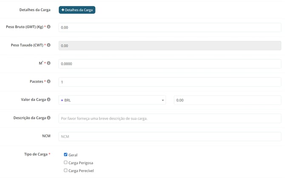Remove BRL currency using the x icon

coord(62,100)
